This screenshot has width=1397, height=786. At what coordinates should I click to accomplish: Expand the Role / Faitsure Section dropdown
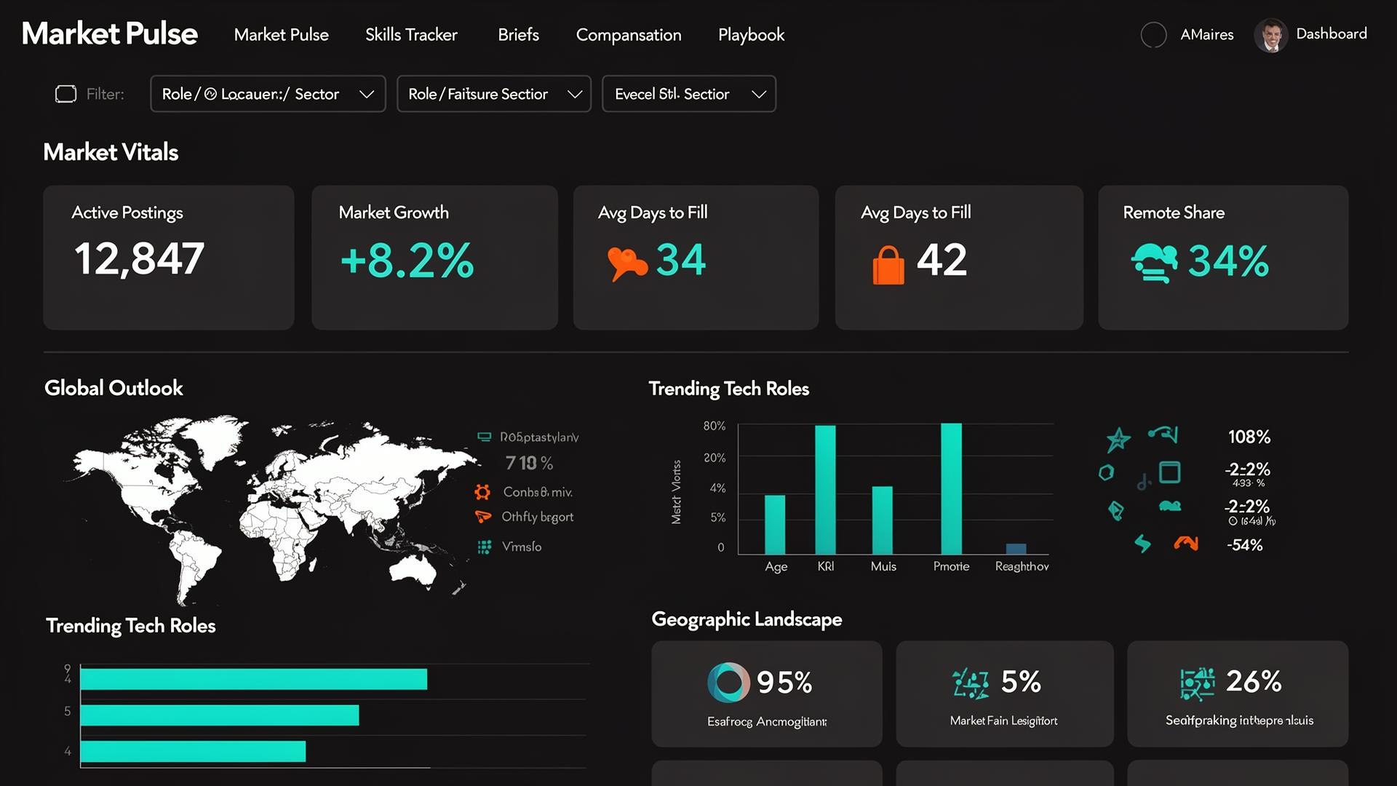pyautogui.click(x=493, y=94)
